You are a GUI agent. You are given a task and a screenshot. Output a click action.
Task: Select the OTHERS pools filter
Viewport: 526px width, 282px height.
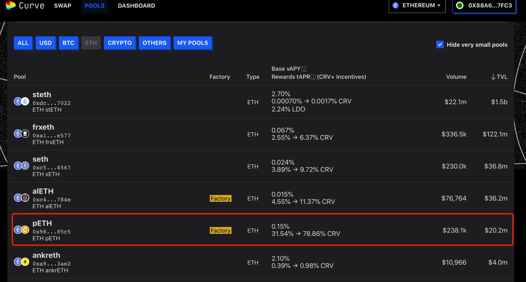tap(154, 43)
